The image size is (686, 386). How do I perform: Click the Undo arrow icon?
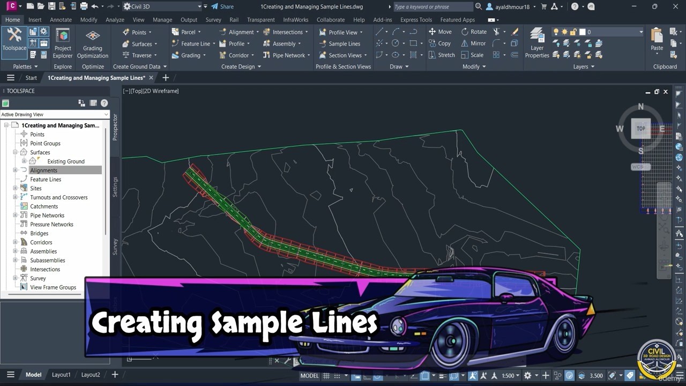pos(95,6)
